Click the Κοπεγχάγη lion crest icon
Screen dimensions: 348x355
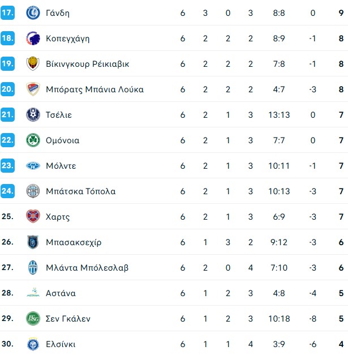tap(33, 39)
